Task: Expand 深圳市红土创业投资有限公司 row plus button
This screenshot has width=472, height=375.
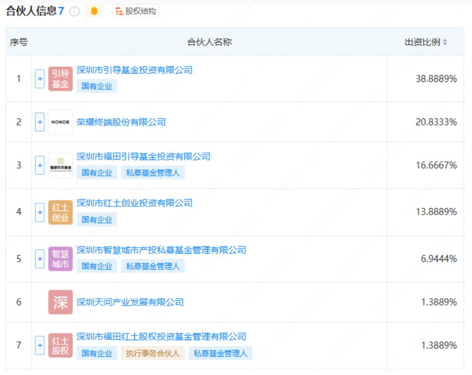Action: pyautogui.click(x=40, y=212)
